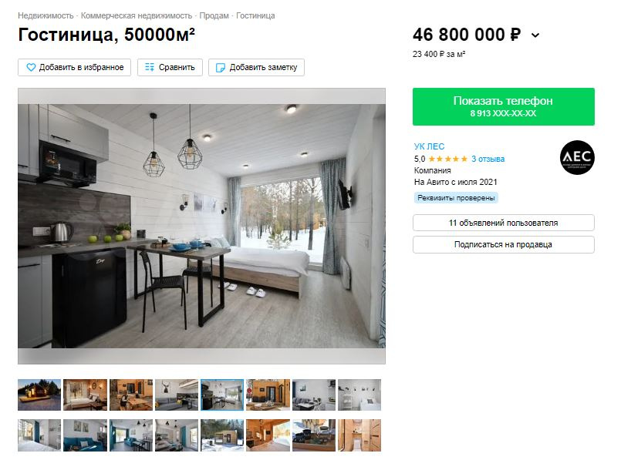Click the note icon beside Добавить заметку
The width and height of the screenshot is (631, 460).
[x=221, y=68]
